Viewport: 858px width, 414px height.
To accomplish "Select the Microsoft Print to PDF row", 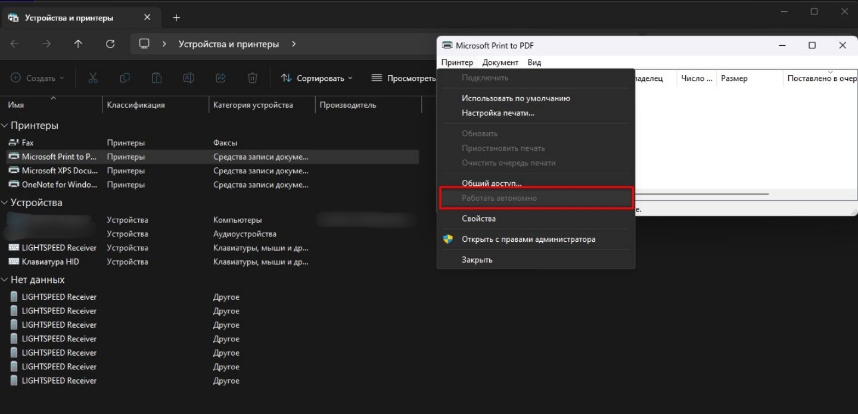I will tap(213, 157).
